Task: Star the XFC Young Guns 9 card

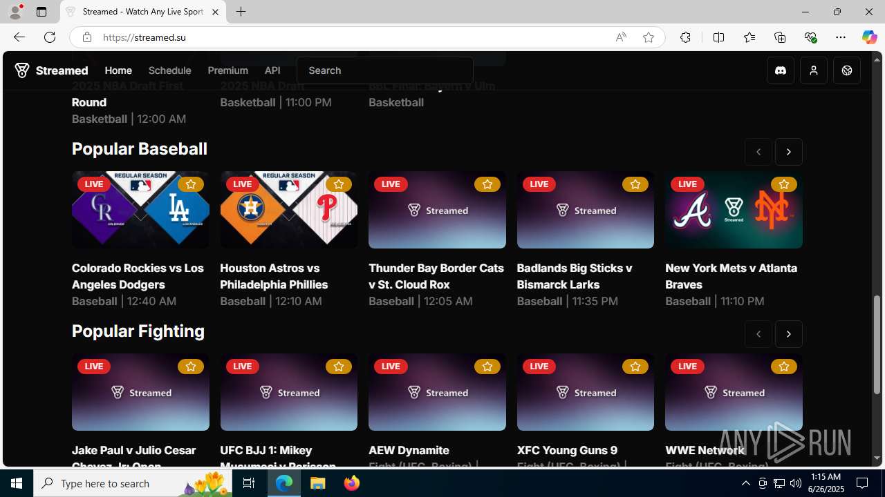Action: [x=635, y=367]
